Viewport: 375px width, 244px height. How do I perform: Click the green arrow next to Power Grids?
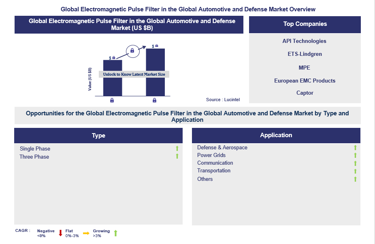(355, 155)
